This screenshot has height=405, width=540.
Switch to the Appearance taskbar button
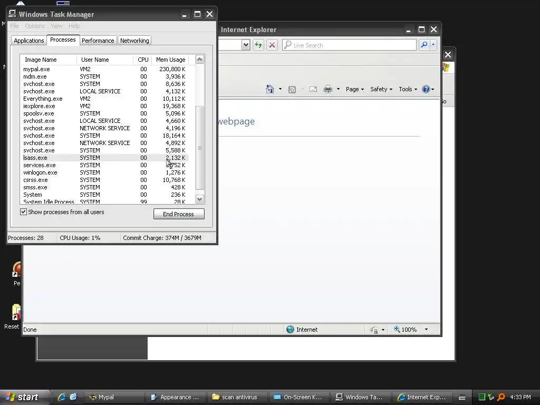(x=176, y=397)
